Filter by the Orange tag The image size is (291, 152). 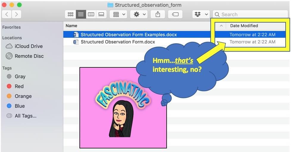[19, 96]
